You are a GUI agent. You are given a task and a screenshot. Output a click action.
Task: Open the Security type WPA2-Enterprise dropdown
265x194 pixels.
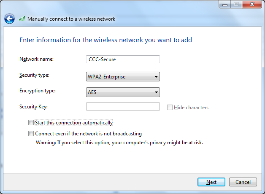(x=123, y=77)
